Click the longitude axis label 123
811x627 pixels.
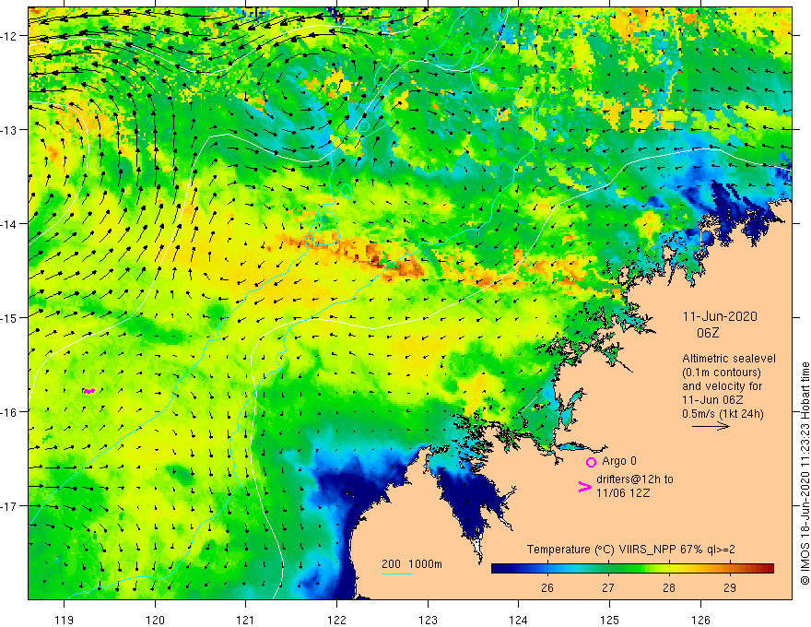click(428, 620)
